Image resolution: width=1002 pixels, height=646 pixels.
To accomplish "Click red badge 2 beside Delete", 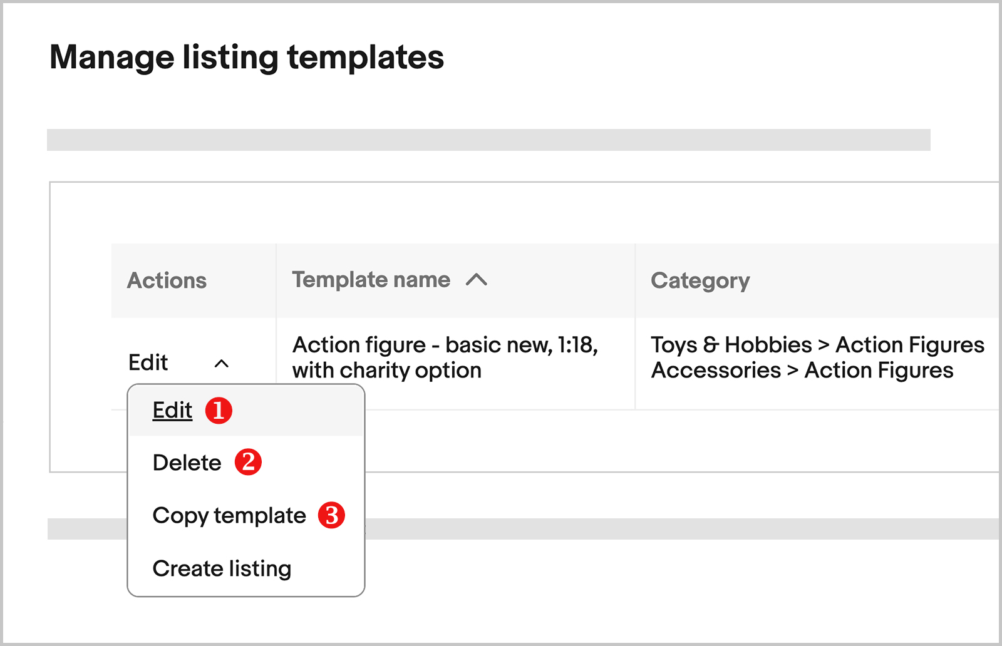I will pyautogui.click(x=249, y=462).
